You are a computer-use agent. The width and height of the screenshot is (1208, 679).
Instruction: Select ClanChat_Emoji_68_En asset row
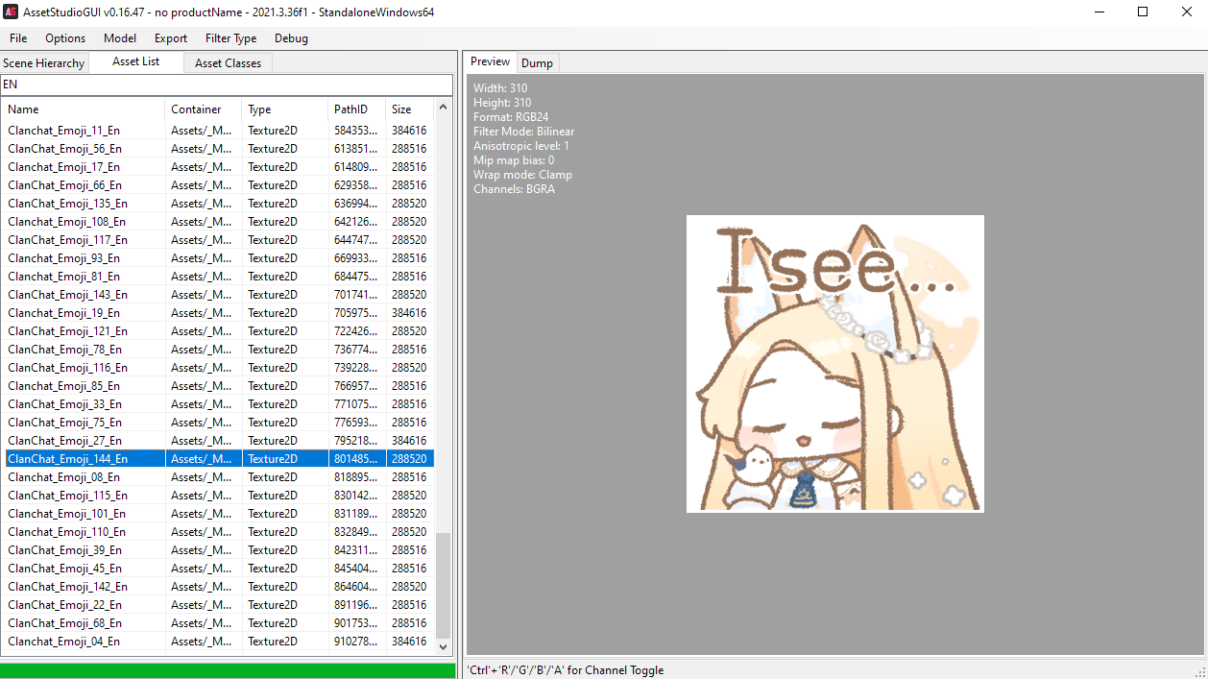(220, 623)
